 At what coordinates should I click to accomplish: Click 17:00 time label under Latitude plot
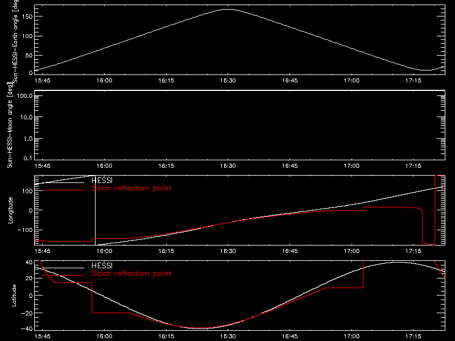351,336
